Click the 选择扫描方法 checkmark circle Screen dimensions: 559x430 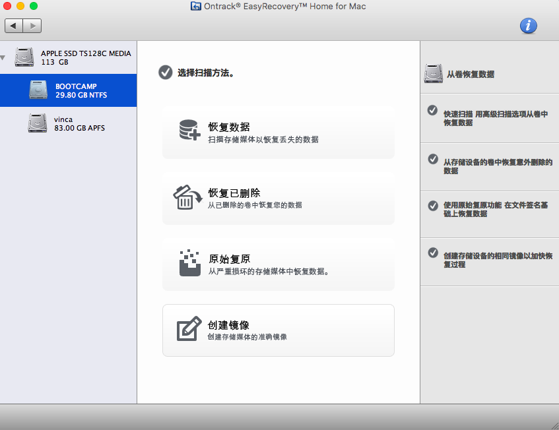point(166,73)
